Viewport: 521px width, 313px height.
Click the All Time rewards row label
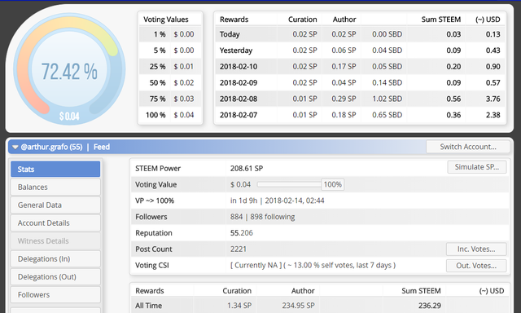point(148,306)
